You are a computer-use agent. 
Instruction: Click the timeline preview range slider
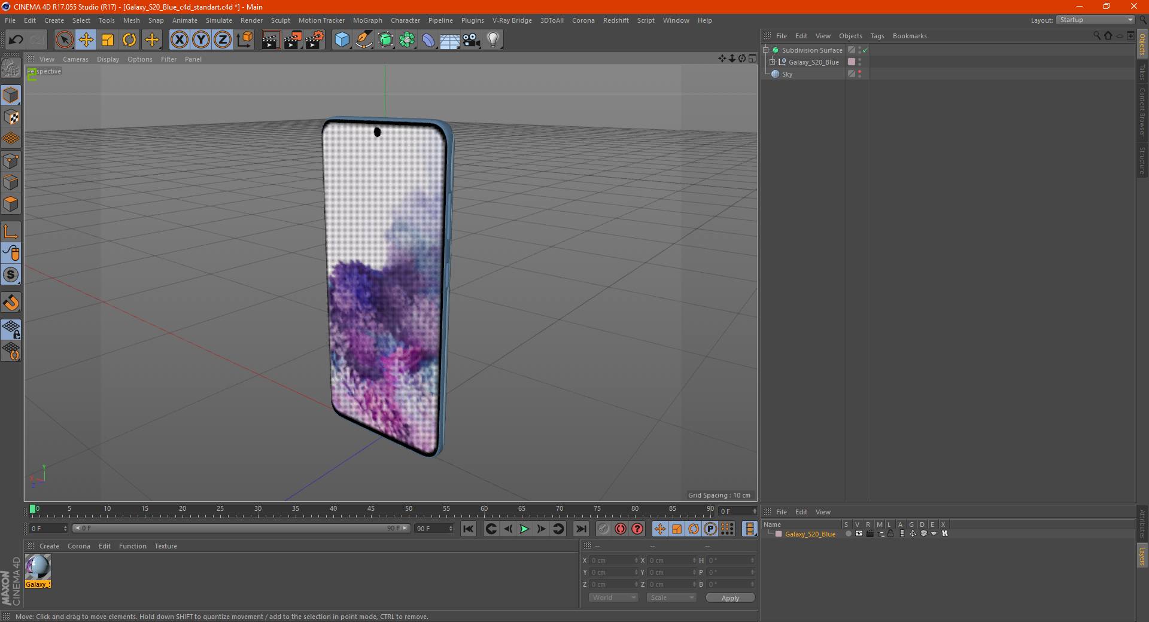click(241, 528)
